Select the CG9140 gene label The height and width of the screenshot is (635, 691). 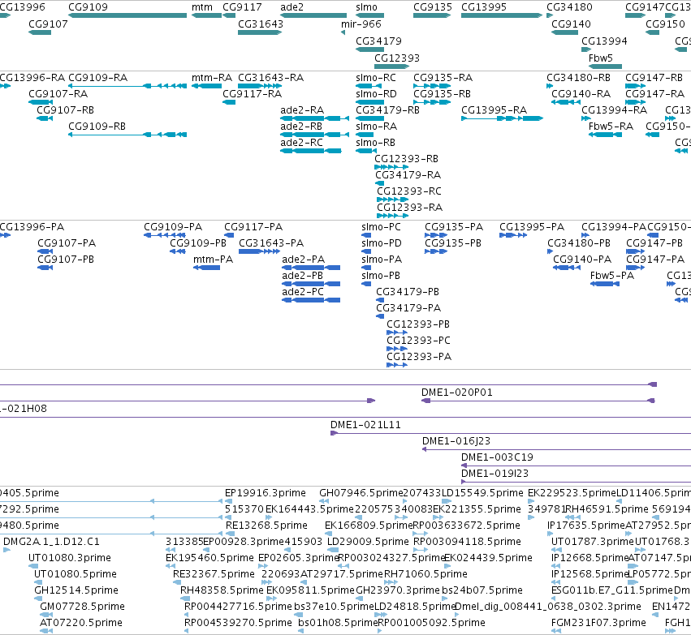571,24
